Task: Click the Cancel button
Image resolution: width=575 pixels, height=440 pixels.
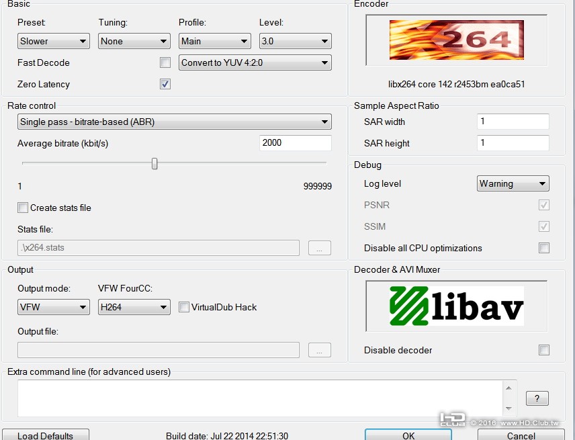Action: 521,435
